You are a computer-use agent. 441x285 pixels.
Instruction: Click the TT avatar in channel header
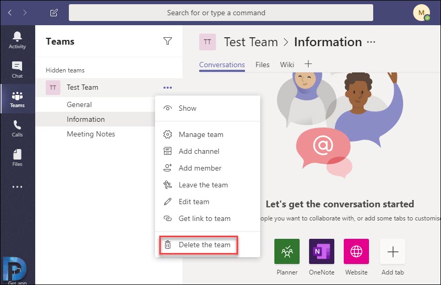point(208,42)
